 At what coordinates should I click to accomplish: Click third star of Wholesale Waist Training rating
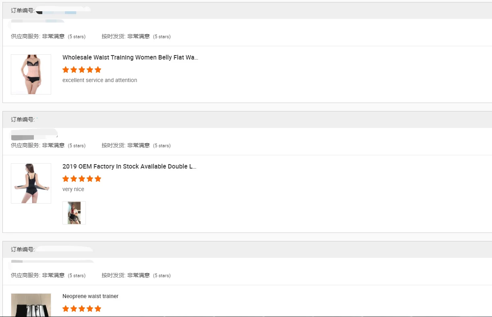82,70
